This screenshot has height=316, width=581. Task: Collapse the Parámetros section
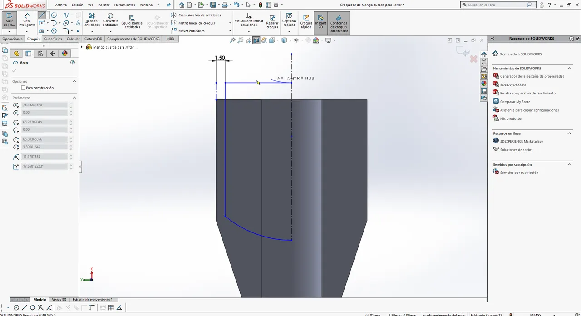(74, 98)
